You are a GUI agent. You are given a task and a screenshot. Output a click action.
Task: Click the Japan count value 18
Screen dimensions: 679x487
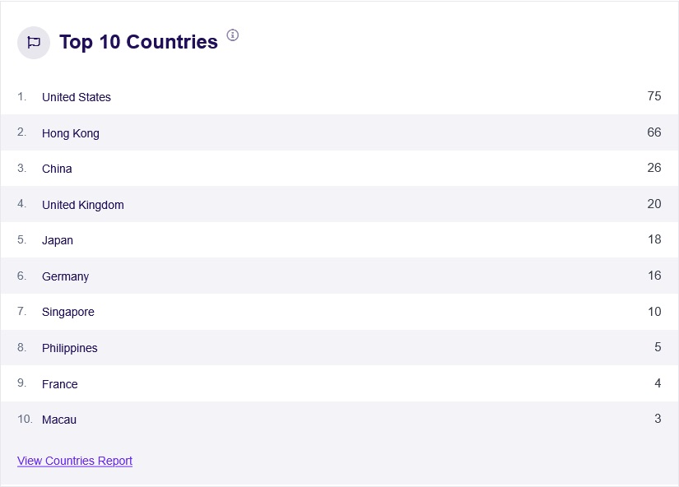click(654, 239)
